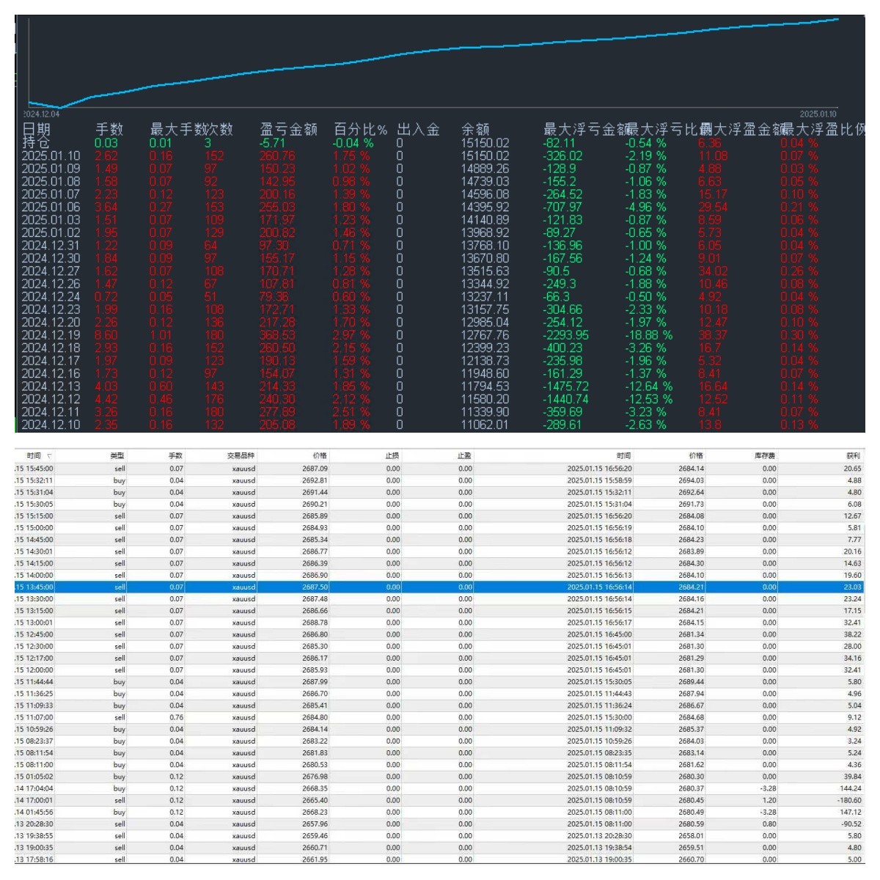
Task: Click the 余额 column header
Action: pos(475,129)
